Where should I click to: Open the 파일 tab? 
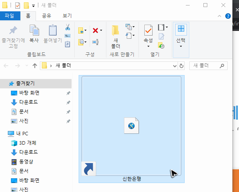10,16
